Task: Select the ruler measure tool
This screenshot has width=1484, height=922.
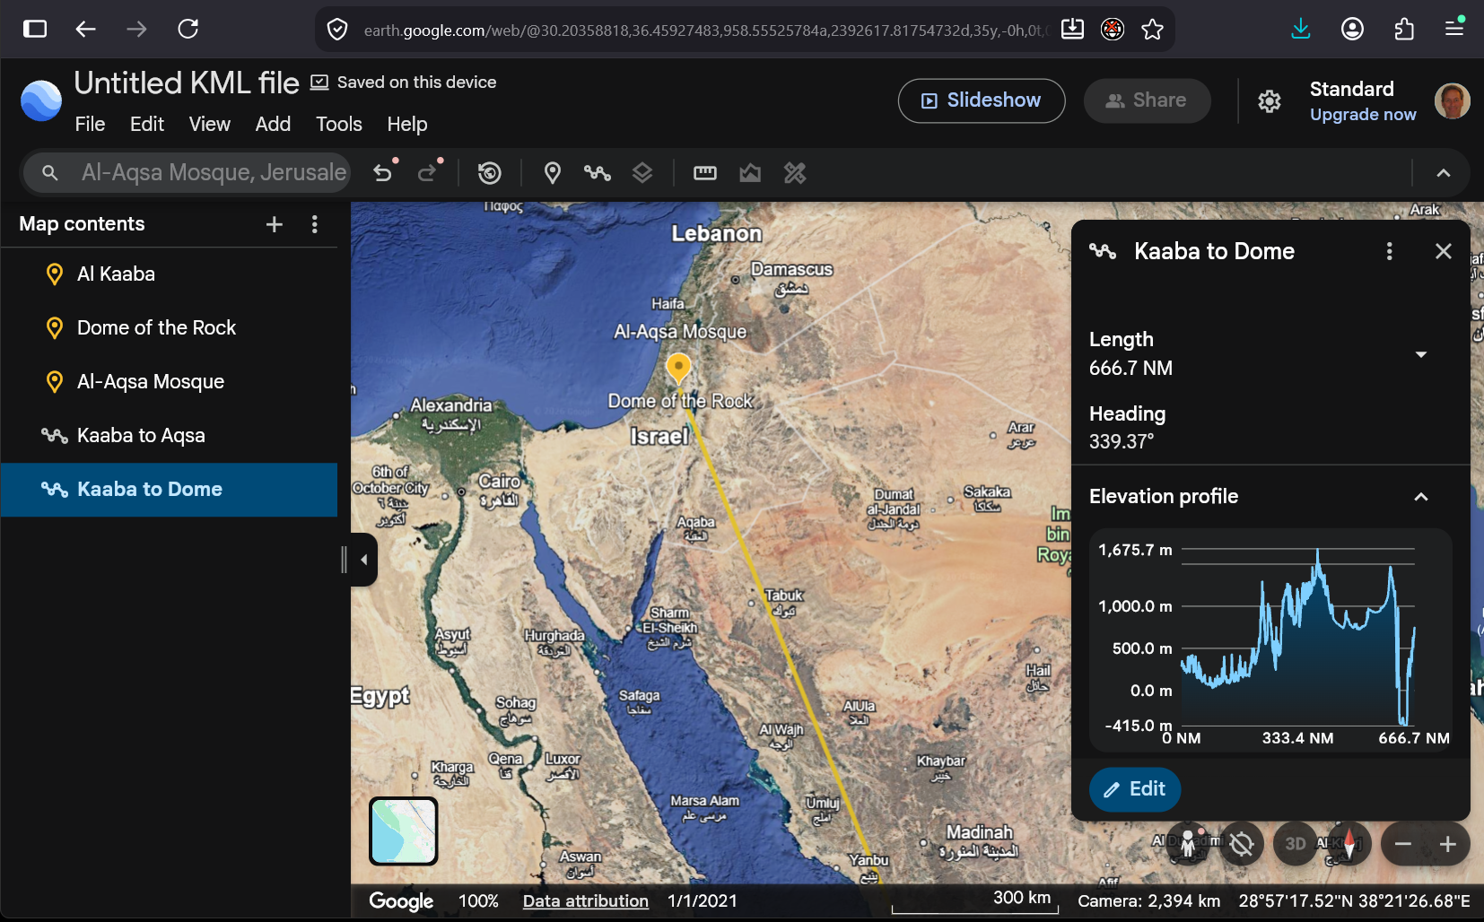Action: (x=705, y=172)
